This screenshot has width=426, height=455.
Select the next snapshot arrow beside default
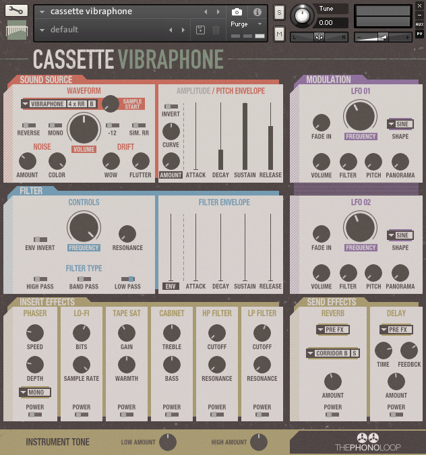pyautogui.click(x=183, y=30)
